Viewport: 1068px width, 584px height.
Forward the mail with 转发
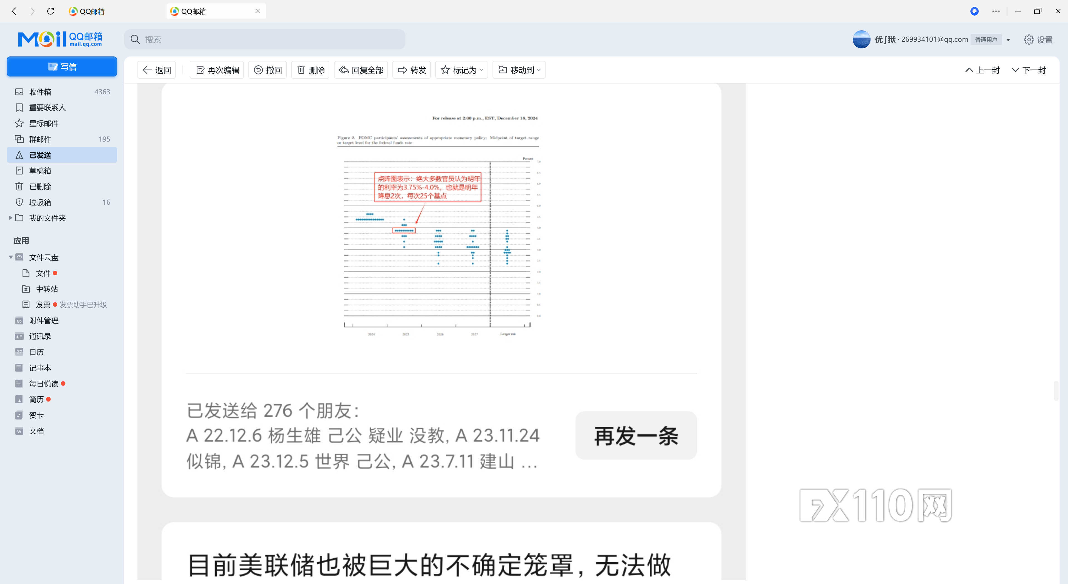(412, 70)
